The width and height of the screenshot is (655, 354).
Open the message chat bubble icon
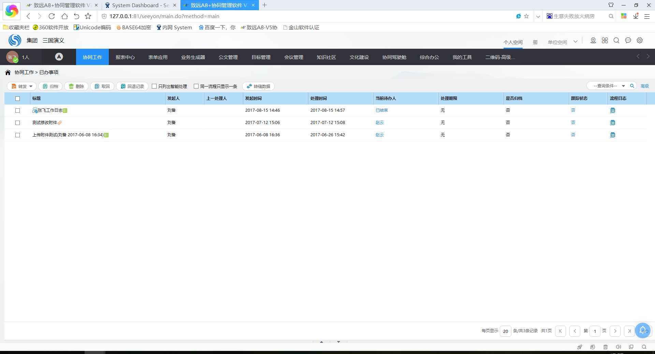click(x=628, y=41)
